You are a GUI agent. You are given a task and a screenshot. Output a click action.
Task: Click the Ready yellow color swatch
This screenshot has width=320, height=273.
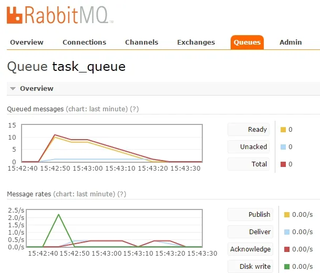pos(283,130)
